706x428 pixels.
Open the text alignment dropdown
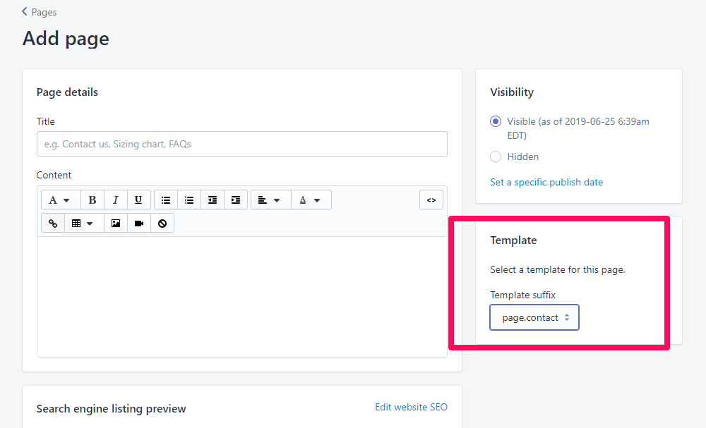(x=271, y=200)
